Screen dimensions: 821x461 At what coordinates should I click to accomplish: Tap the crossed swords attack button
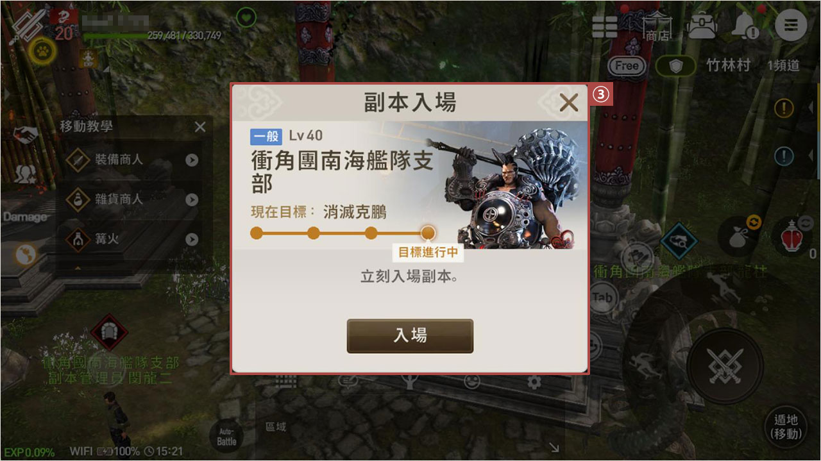[724, 365]
